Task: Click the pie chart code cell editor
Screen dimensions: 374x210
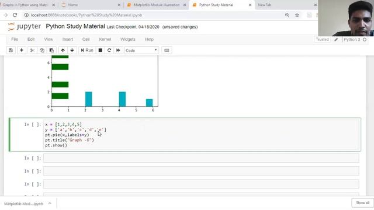Action: 201,135
